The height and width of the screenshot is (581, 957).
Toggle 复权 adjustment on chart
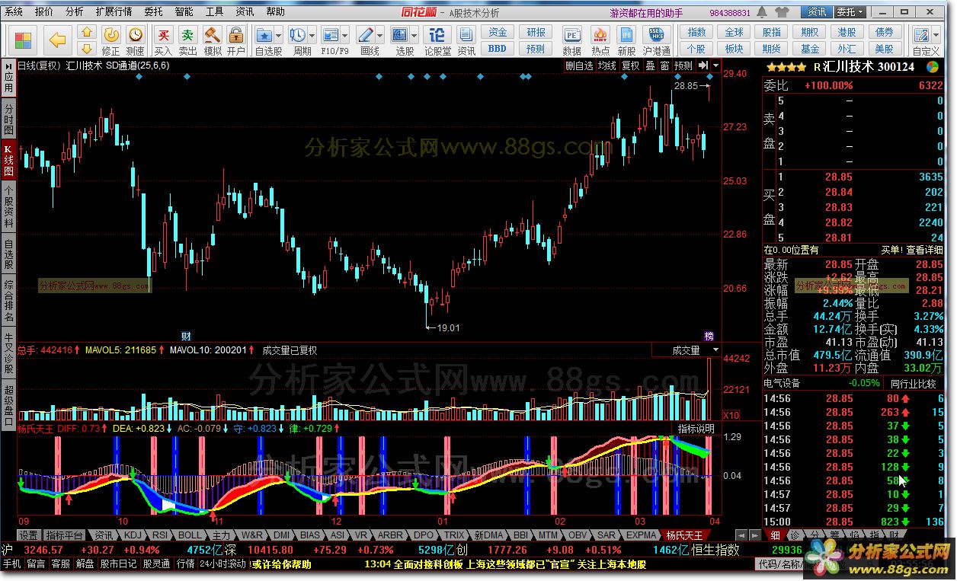[630, 65]
